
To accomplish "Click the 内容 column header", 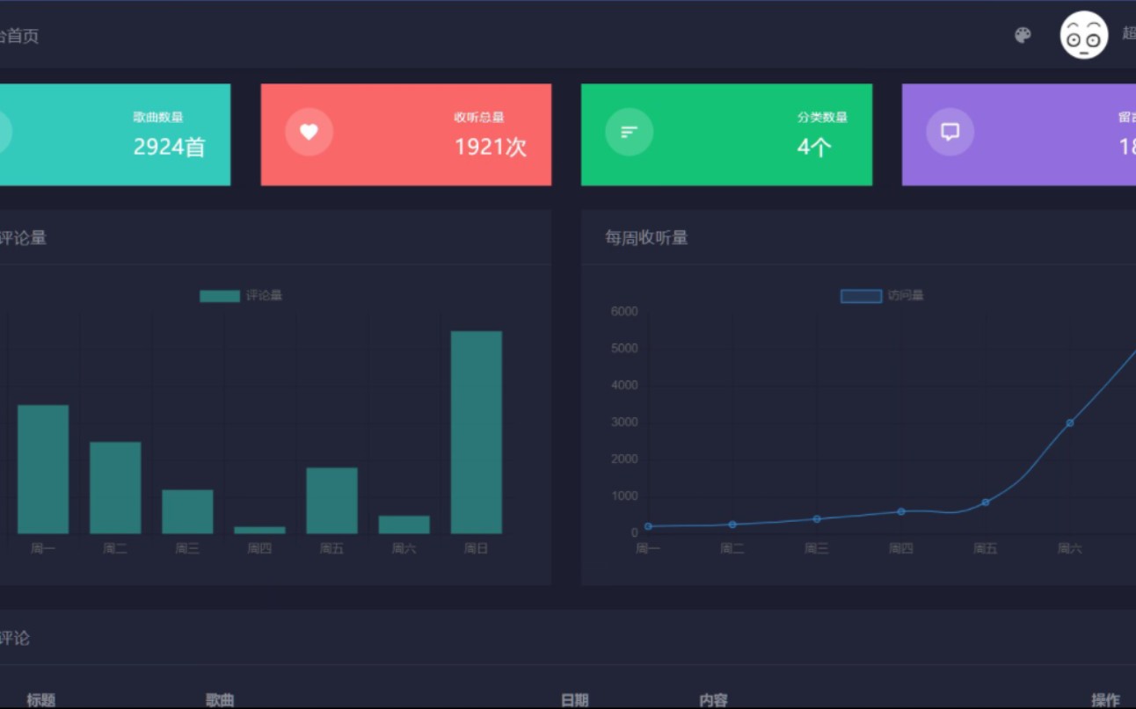I will tap(714, 700).
